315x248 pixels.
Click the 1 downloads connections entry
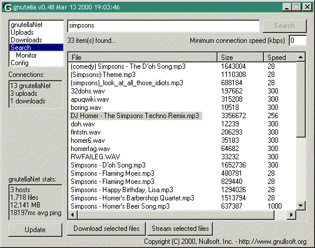(28, 101)
